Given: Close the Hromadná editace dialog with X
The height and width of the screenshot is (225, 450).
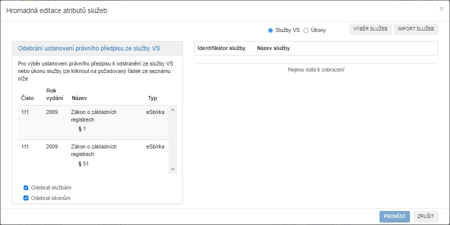Looking at the screenshot, I should 441,8.
